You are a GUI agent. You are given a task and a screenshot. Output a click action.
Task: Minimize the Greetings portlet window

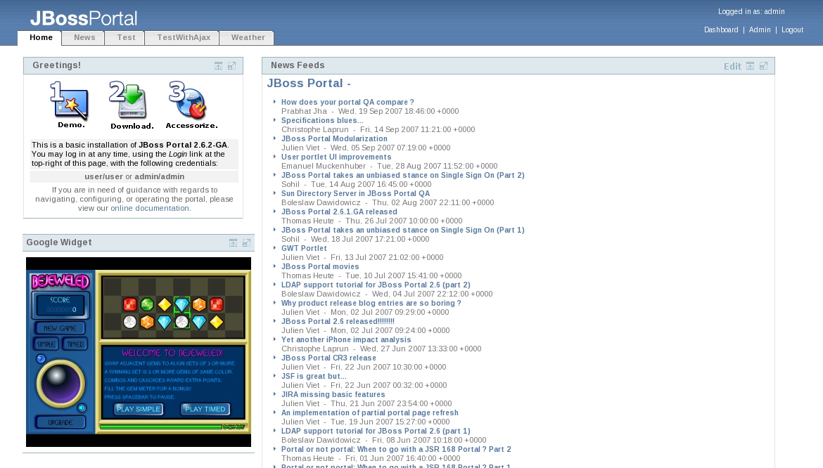[x=218, y=66]
